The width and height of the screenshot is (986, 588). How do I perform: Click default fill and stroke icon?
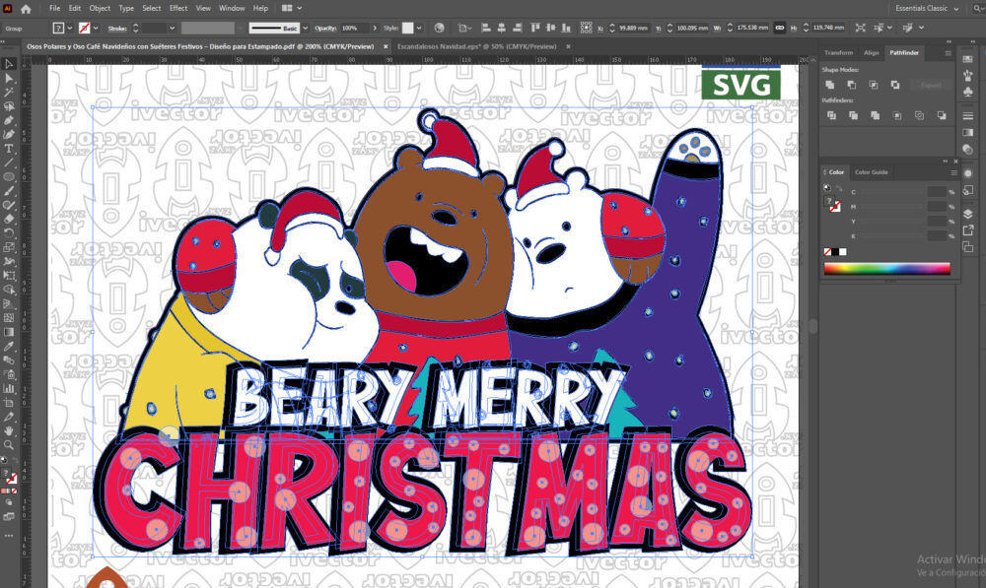827,188
